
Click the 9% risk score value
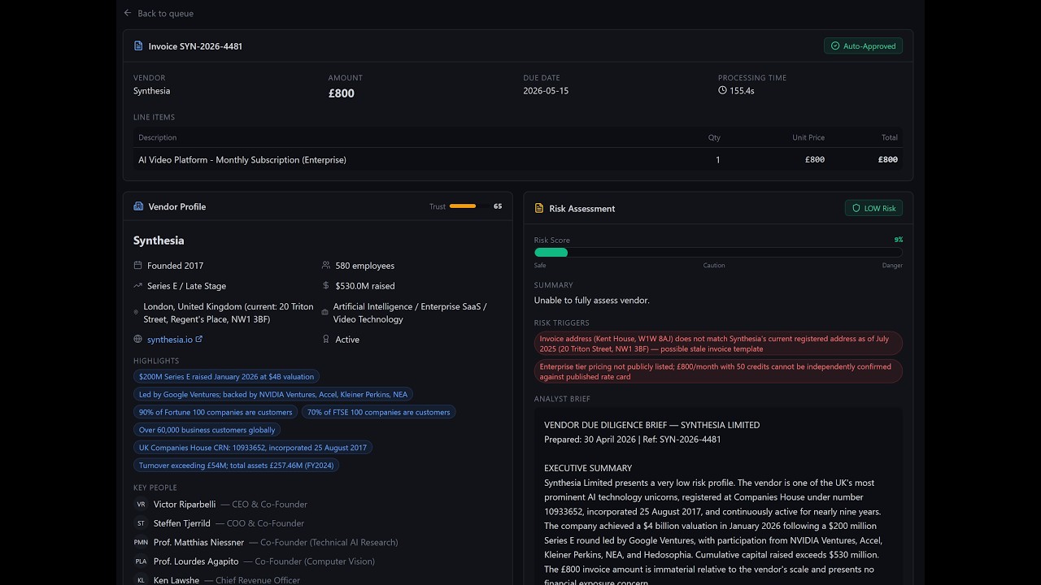[x=899, y=240]
